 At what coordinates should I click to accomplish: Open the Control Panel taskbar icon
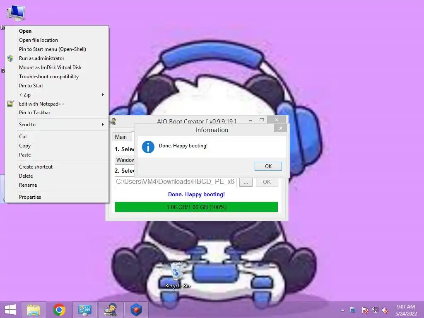[85, 310]
